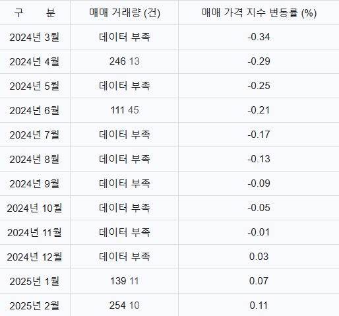The image size is (339, 316).
Task: Click 데이터 부족 in 2024년 11월 row
Action: point(125,232)
